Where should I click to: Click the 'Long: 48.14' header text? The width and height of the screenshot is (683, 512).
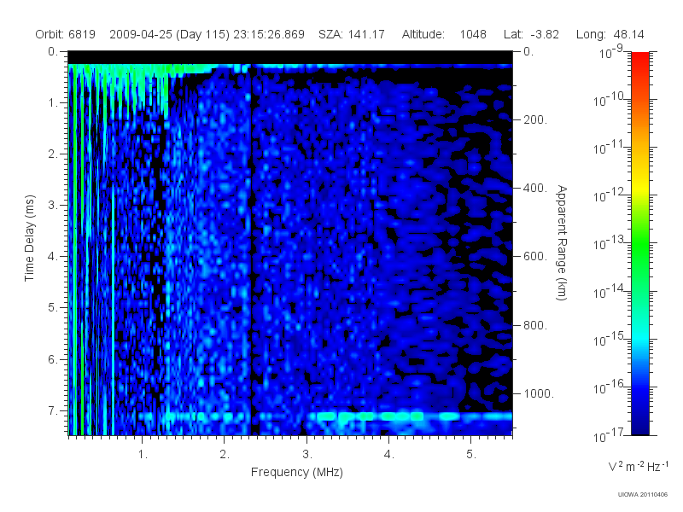click(x=610, y=34)
